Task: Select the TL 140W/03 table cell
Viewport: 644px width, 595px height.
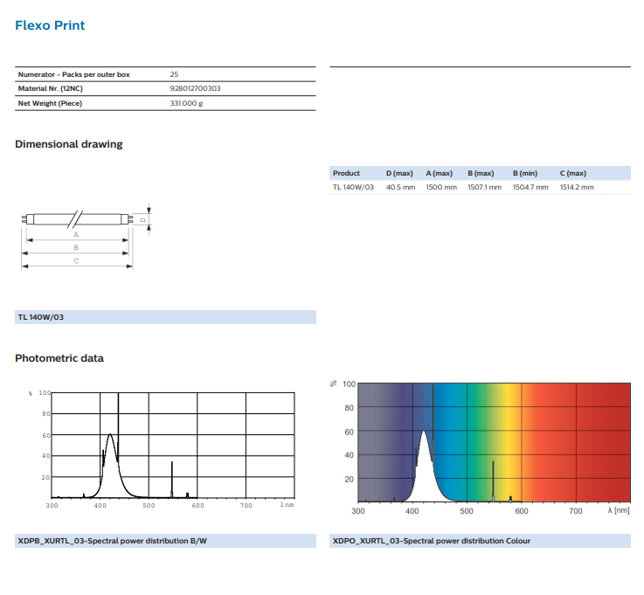Action: (353, 187)
